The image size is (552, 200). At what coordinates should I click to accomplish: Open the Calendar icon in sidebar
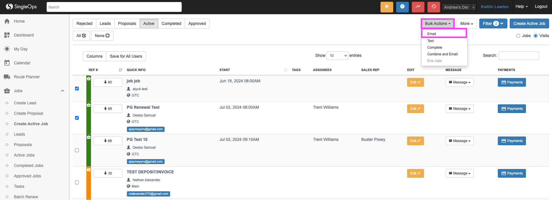[7, 63]
